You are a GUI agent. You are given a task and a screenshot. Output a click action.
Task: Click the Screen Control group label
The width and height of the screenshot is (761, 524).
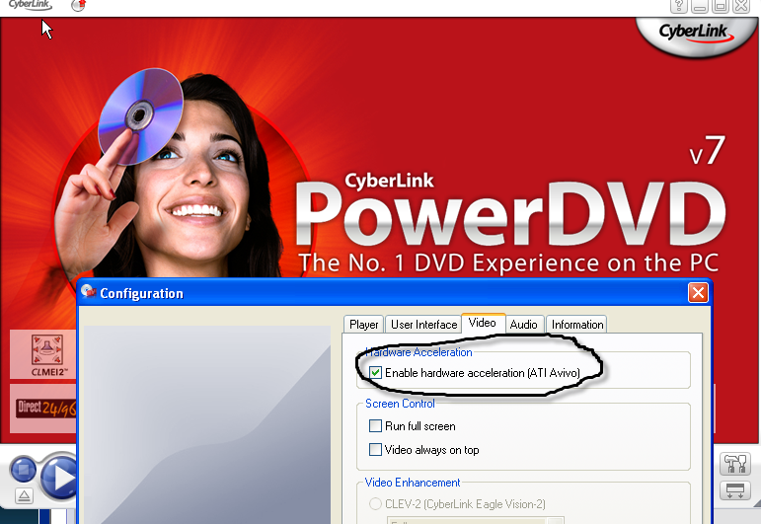(x=400, y=404)
